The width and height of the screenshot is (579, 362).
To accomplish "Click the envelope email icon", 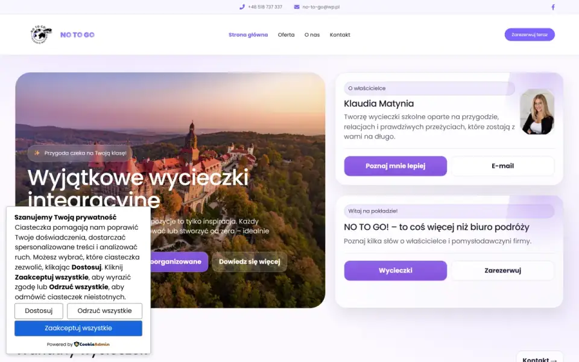I will point(297,7).
